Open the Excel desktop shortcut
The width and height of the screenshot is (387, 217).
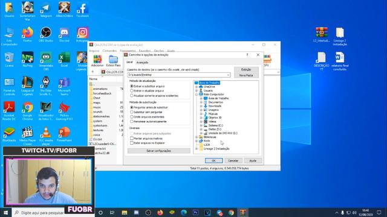tap(64, 60)
